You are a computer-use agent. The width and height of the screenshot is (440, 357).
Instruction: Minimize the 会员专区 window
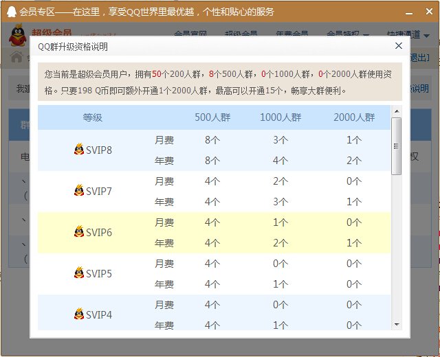[x=409, y=12]
